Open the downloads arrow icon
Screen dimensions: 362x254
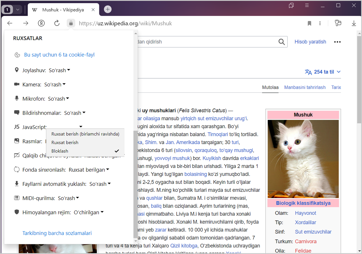pyautogui.click(x=354, y=23)
